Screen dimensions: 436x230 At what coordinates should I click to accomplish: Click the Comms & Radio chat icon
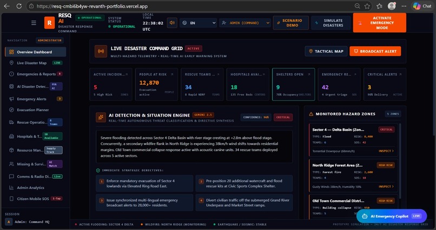pyautogui.click(x=11, y=177)
